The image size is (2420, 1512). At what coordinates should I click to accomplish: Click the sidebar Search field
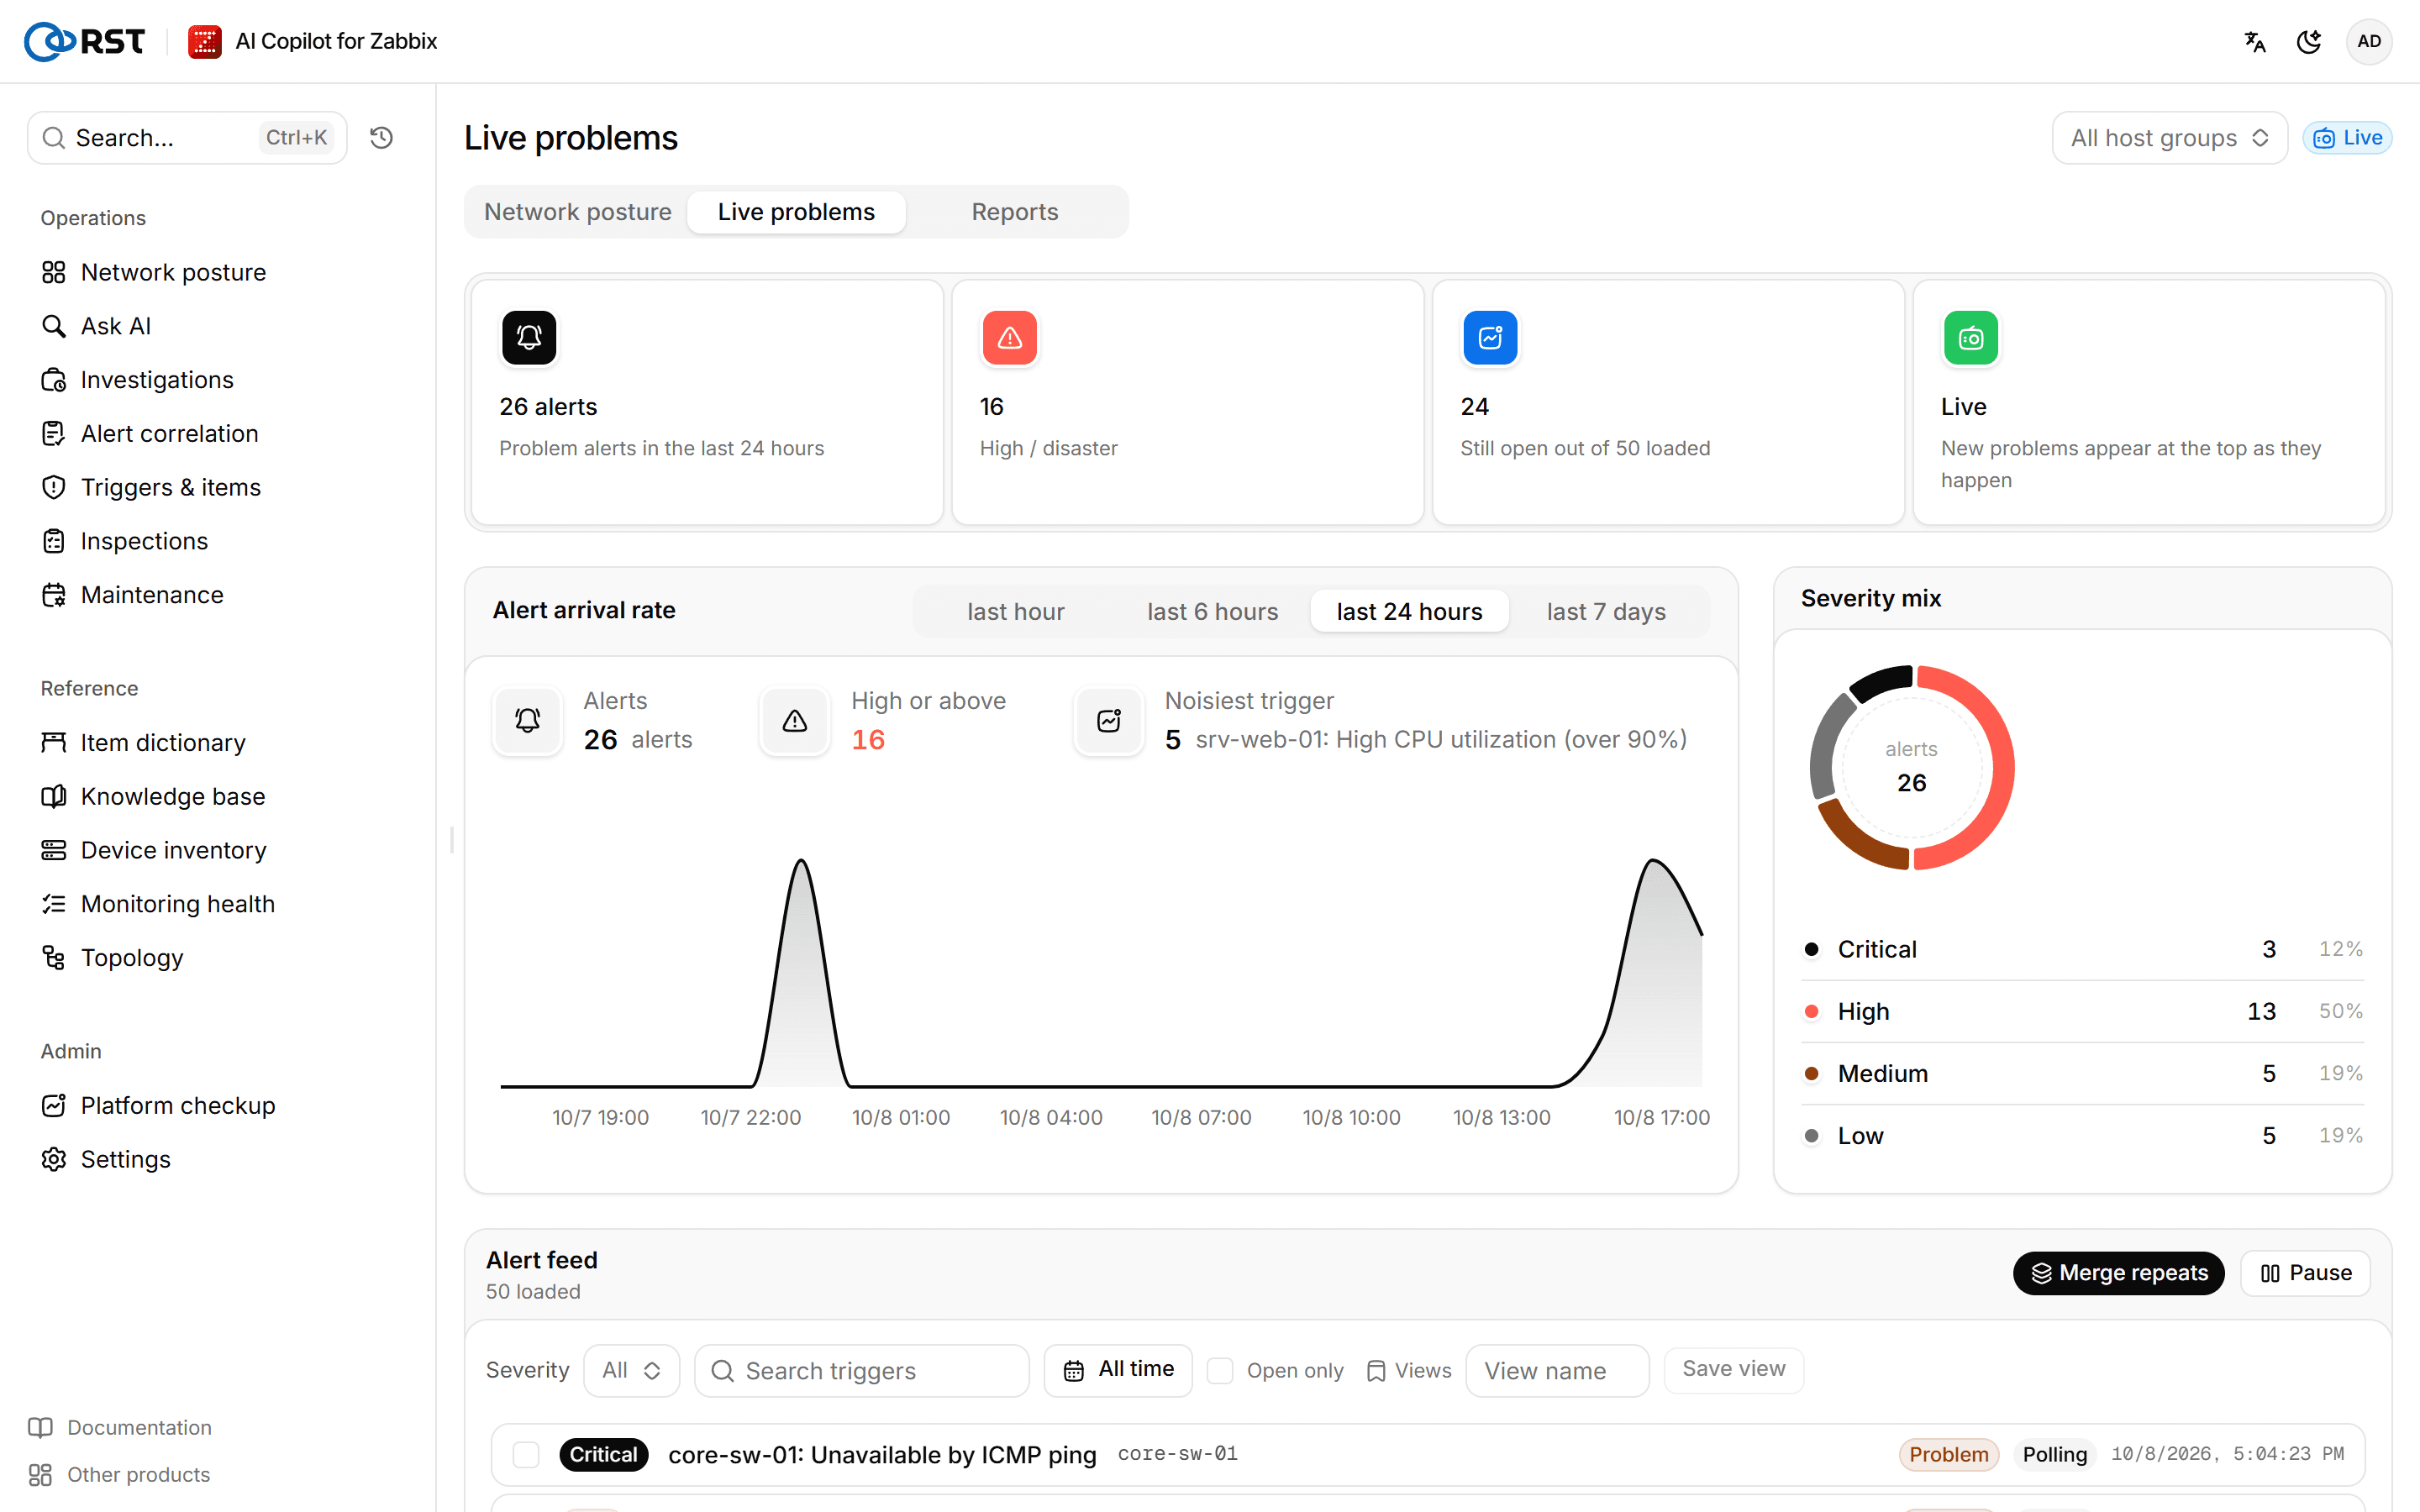[x=187, y=138]
